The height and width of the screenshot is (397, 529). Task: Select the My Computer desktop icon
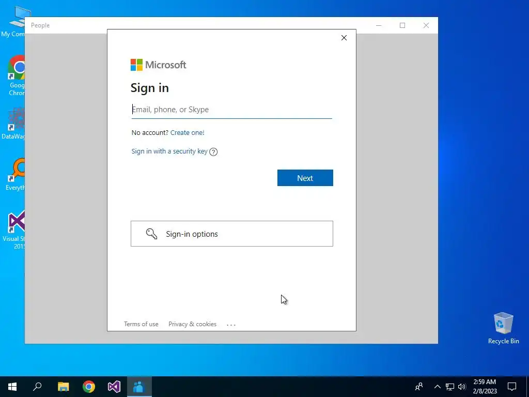click(x=13, y=22)
